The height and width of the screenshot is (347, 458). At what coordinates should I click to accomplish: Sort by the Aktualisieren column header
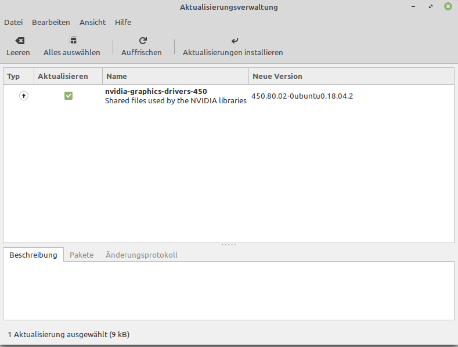click(x=68, y=76)
